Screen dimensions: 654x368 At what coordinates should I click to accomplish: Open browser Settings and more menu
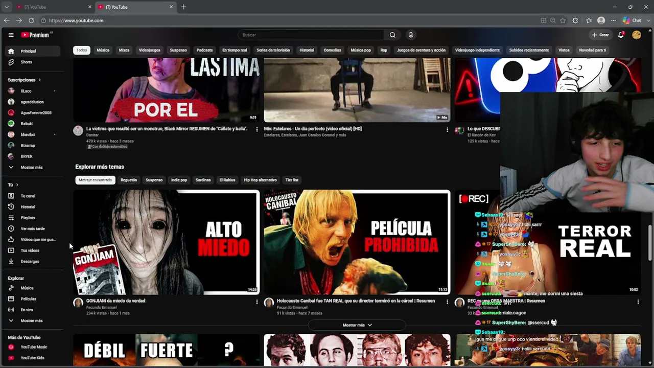(613, 20)
